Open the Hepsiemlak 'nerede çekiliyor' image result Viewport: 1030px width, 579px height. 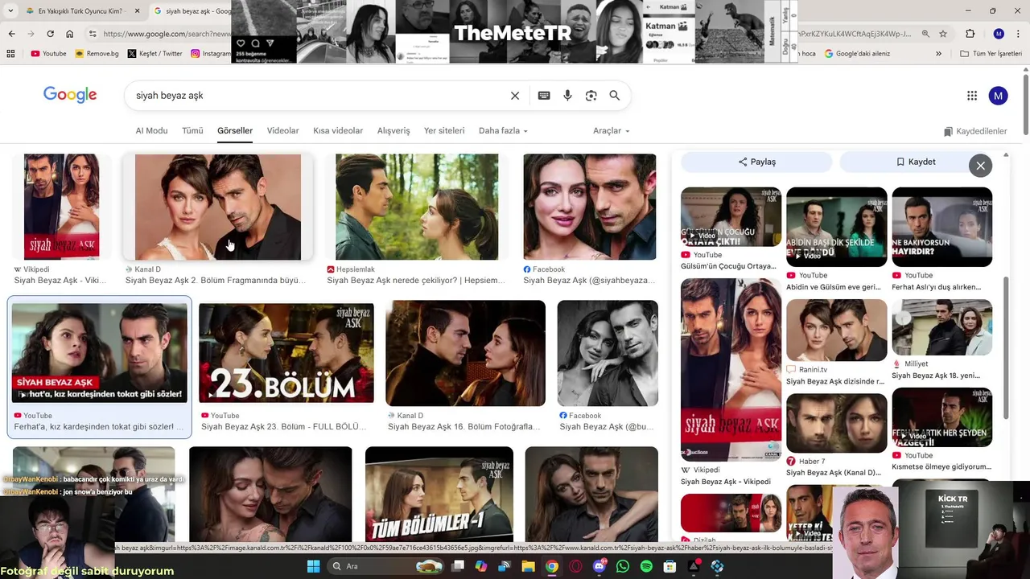(x=417, y=207)
